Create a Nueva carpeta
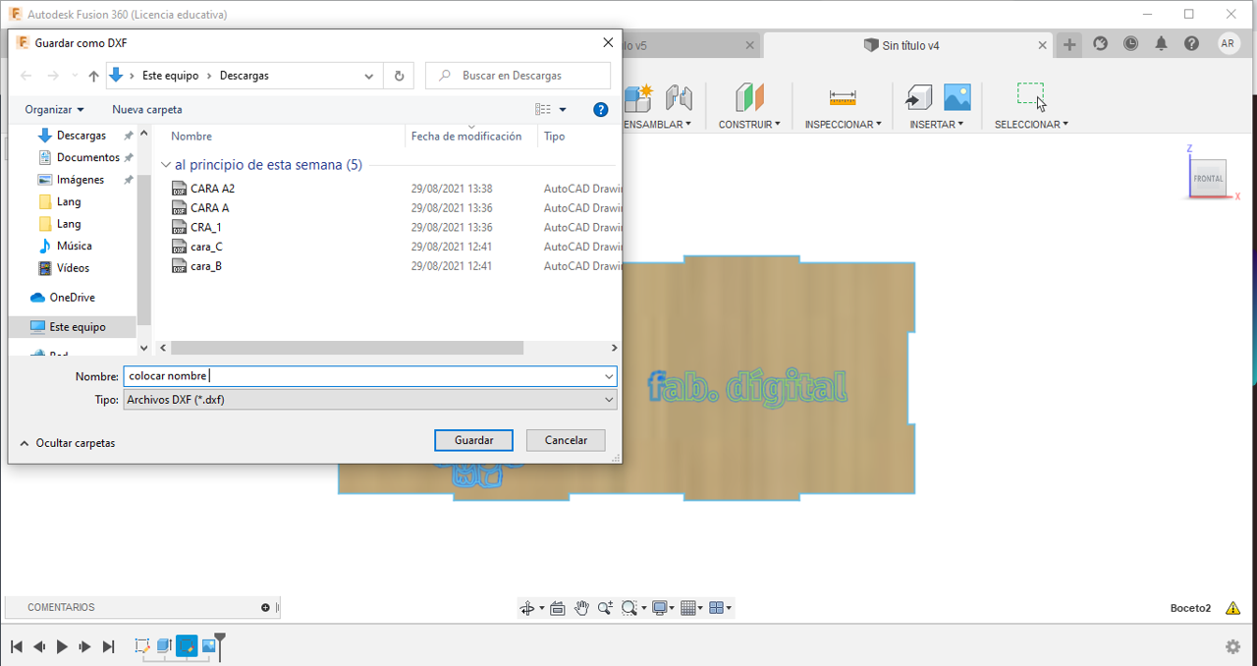The width and height of the screenshot is (1257, 666). point(147,110)
